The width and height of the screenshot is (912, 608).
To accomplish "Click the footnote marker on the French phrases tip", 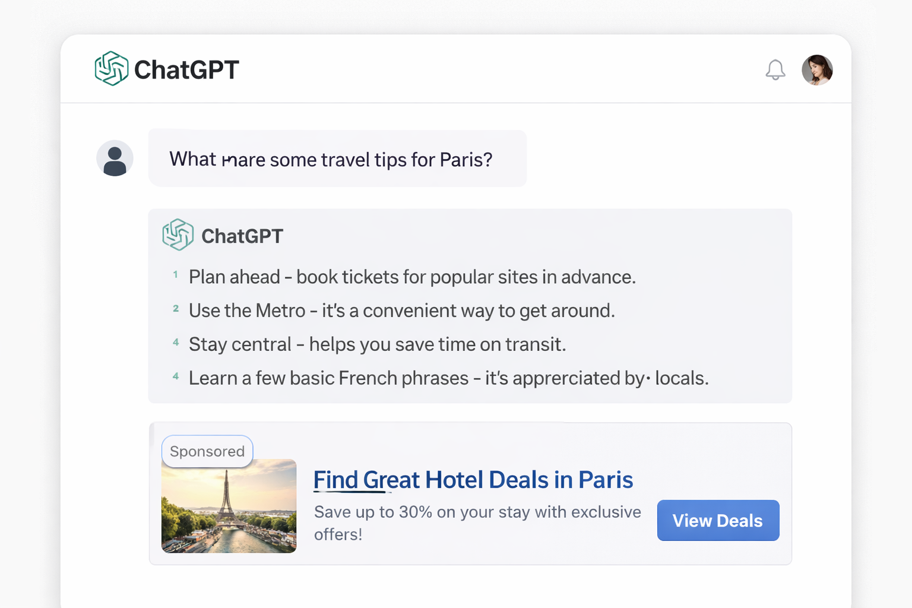I will tap(175, 375).
